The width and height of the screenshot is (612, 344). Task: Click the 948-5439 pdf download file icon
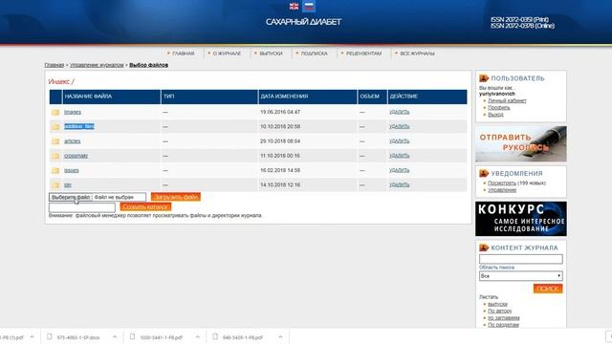215,336
